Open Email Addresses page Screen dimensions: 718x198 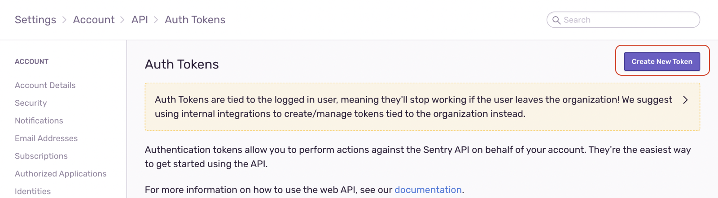[46, 138]
